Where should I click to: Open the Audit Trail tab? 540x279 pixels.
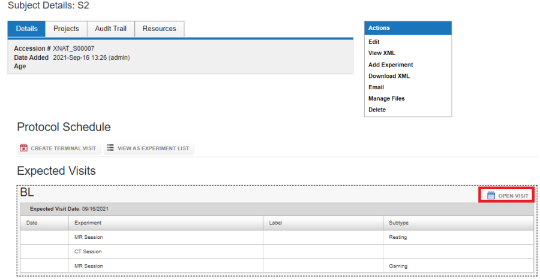(110, 29)
